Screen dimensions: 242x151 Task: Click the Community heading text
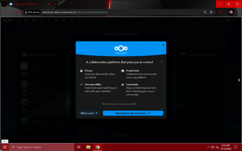tap(132, 84)
